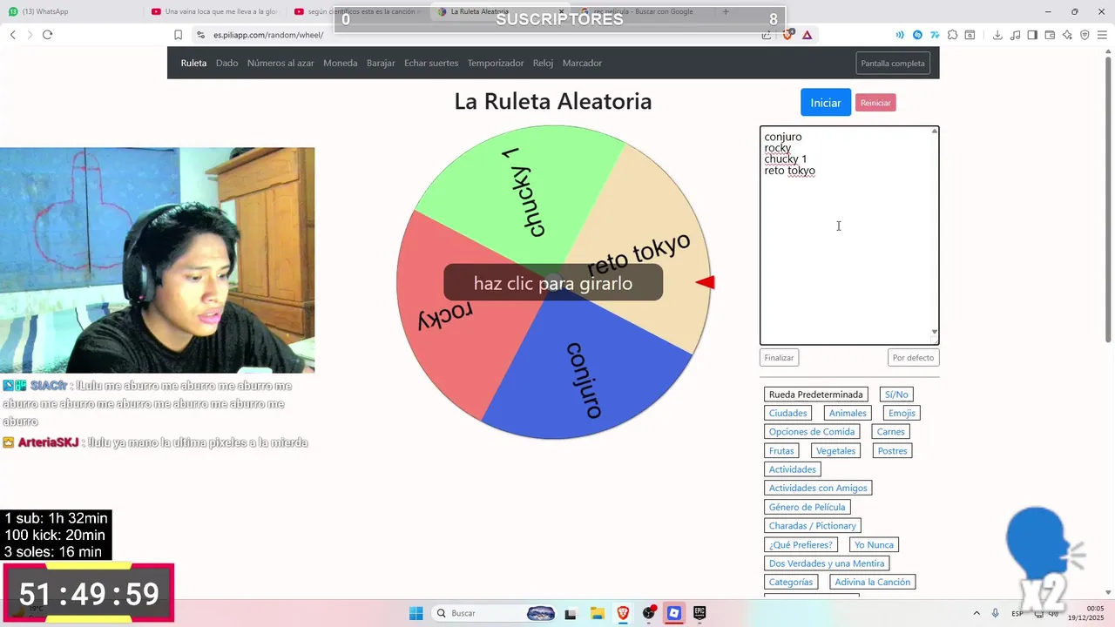Open Task View in the taskbar
Screen dimensions: 1115x627
(571, 613)
